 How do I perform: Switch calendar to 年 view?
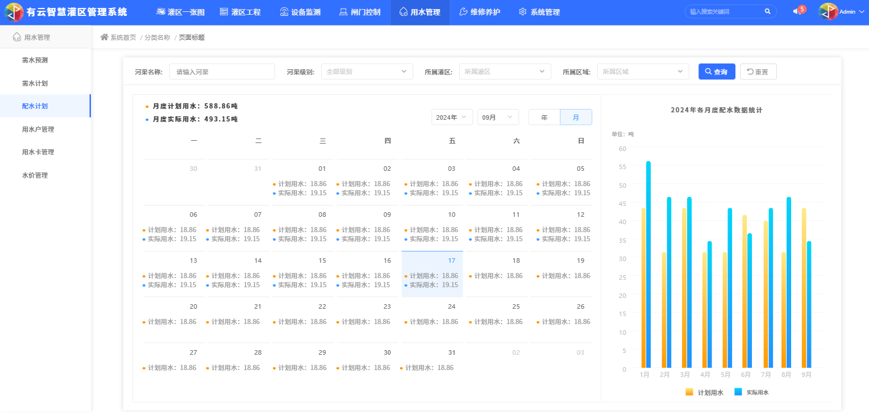pyautogui.click(x=544, y=117)
